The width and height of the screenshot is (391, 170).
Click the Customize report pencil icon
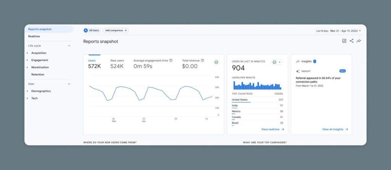[x=344, y=41]
